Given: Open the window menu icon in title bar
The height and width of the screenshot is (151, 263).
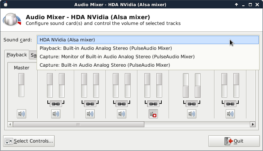Looking at the screenshot, I should pyautogui.click(x=5, y=4).
